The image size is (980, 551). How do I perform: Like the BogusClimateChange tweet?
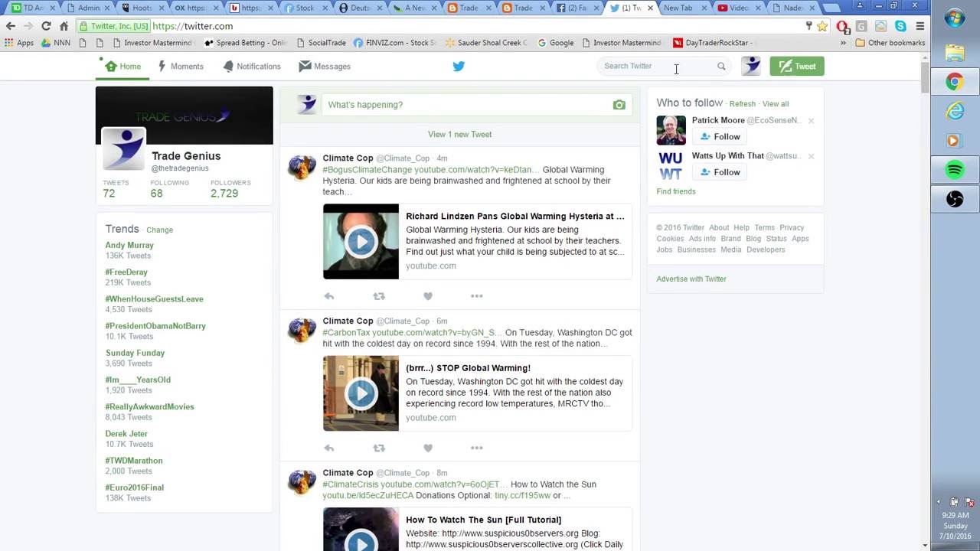428,296
